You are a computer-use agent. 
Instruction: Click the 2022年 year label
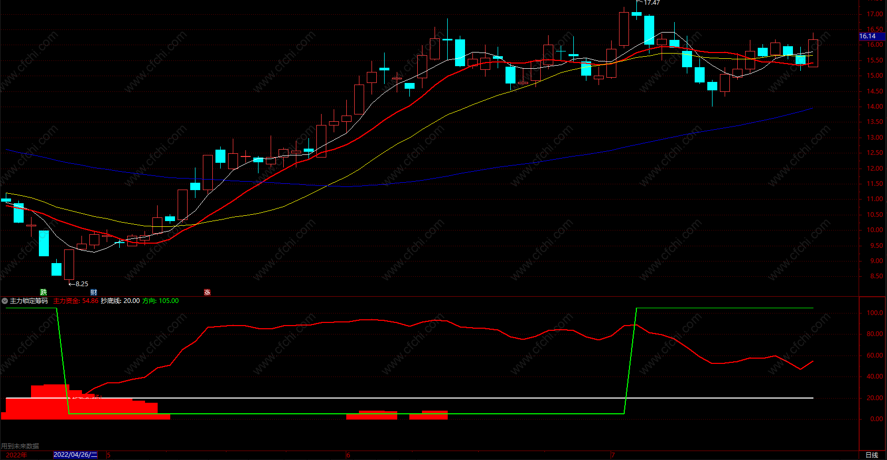tap(16, 455)
